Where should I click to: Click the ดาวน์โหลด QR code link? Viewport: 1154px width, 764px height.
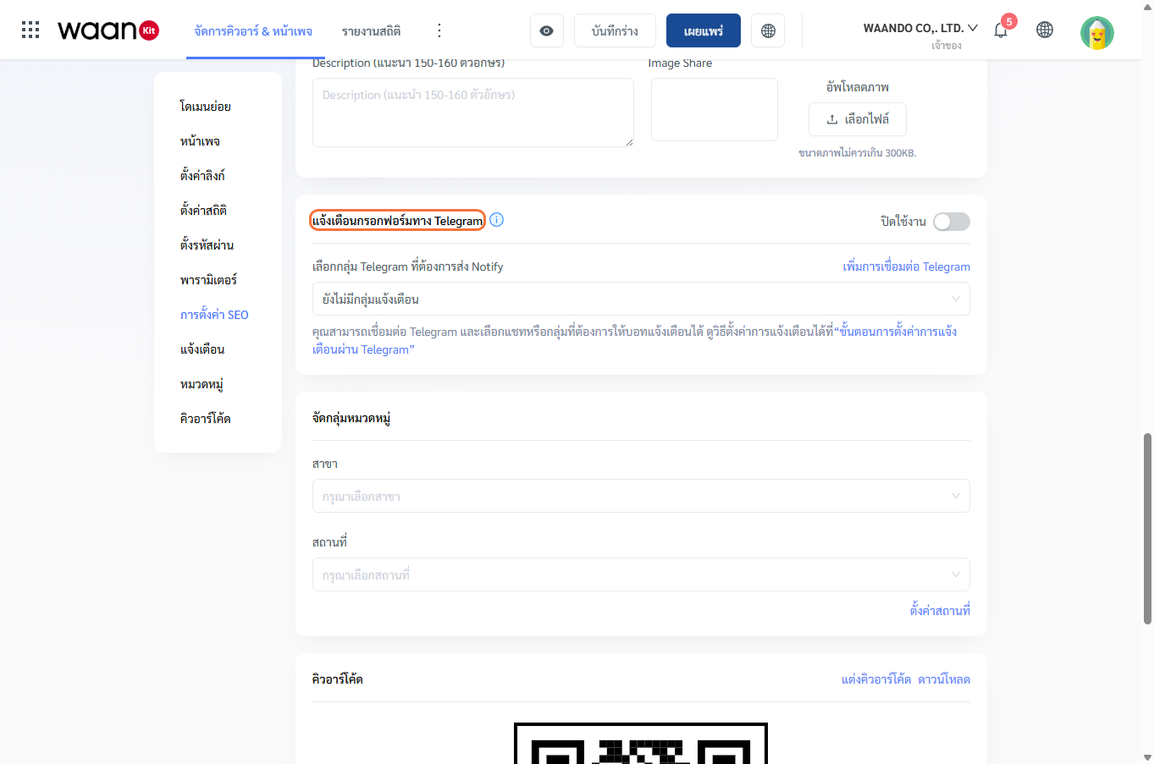point(944,679)
